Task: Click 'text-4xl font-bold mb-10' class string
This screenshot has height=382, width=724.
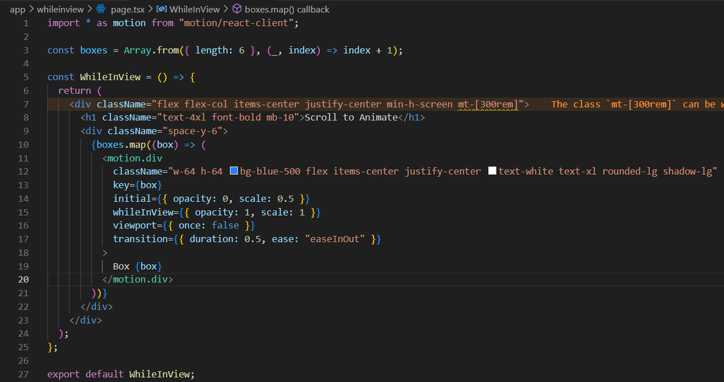Action: pyautogui.click(x=228, y=117)
